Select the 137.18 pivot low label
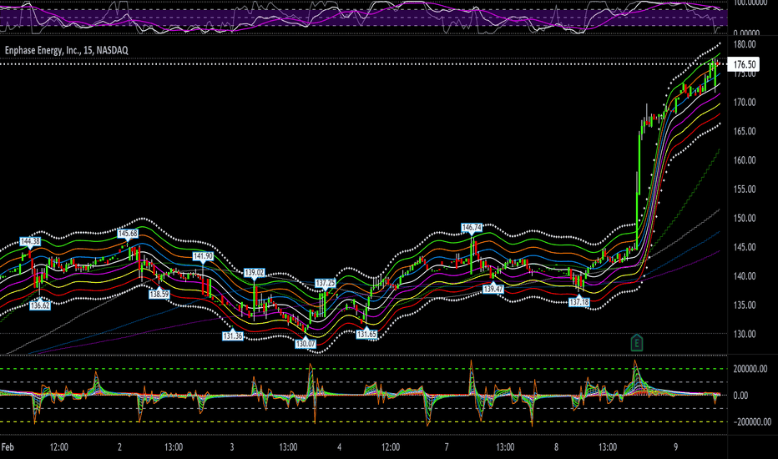Screen dimensions: 778x459 (579, 302)
